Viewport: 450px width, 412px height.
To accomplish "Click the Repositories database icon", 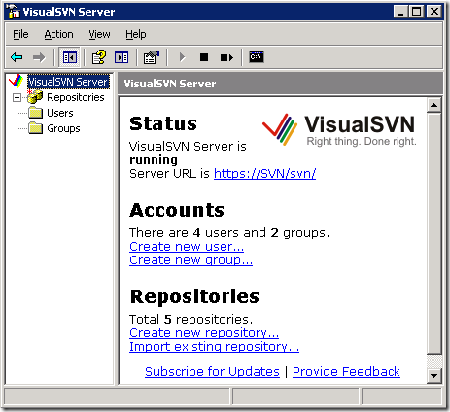I will [35, 97].
